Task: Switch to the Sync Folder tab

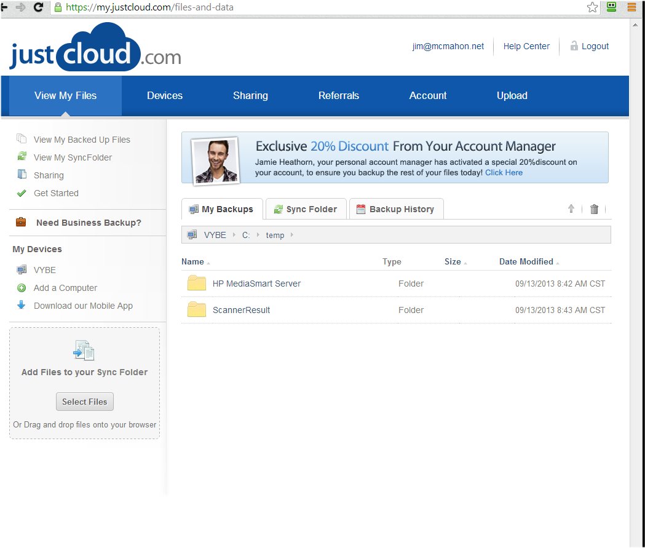Action: [306, 209]
